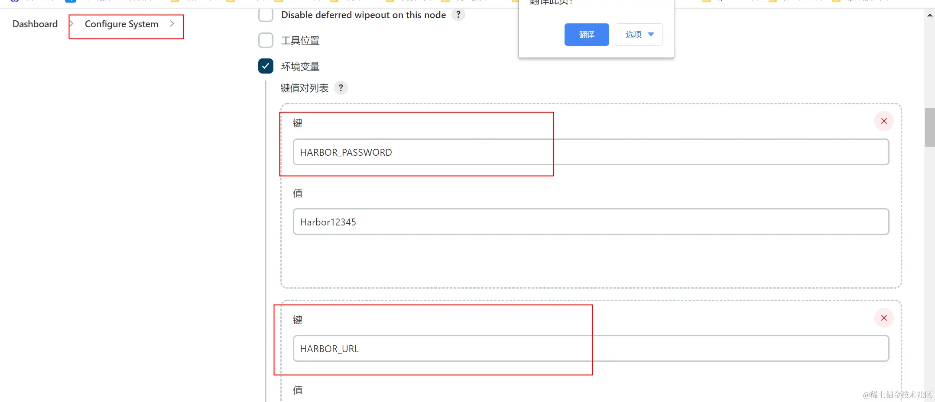Open the 选项 dropdown in translate popup
This screenshot has width=935, height=402.
[639, 35]
